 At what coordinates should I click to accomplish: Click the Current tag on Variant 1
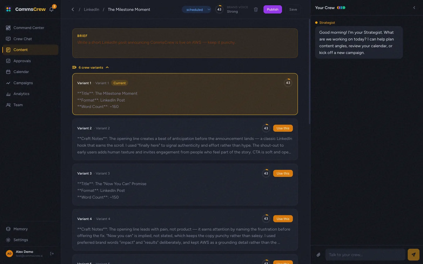tap(120, 83)
